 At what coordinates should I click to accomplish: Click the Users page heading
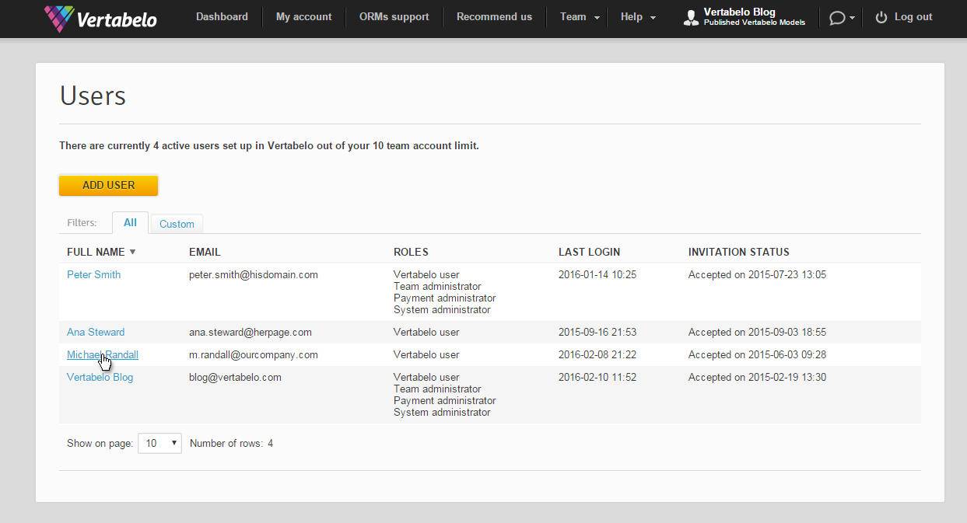point(93,96)
